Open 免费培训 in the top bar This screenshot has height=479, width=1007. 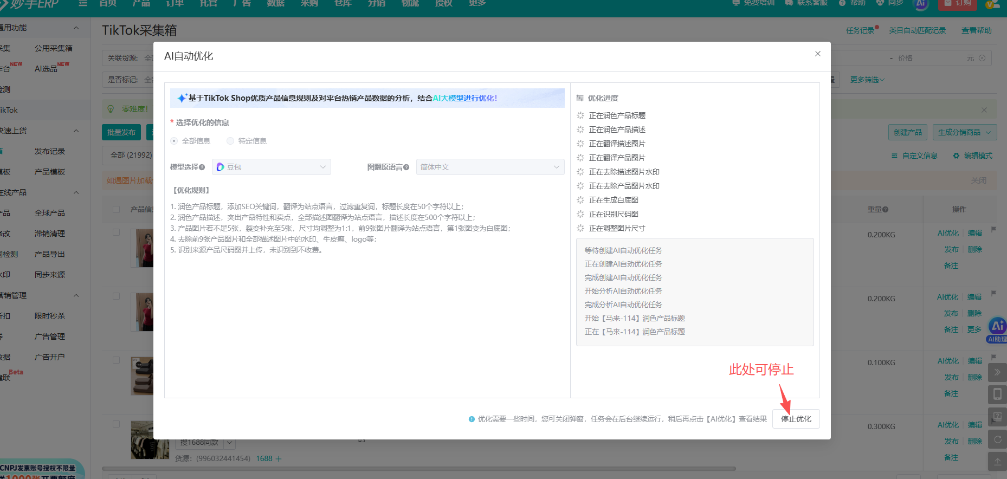753,3
